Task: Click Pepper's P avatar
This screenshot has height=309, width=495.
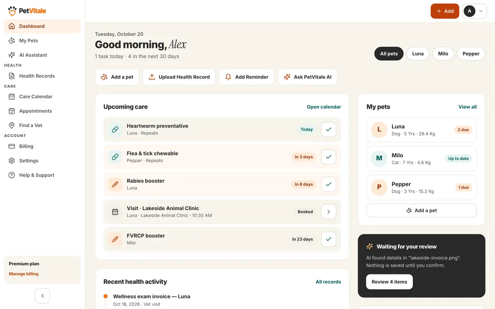Action: coord(379,187)
